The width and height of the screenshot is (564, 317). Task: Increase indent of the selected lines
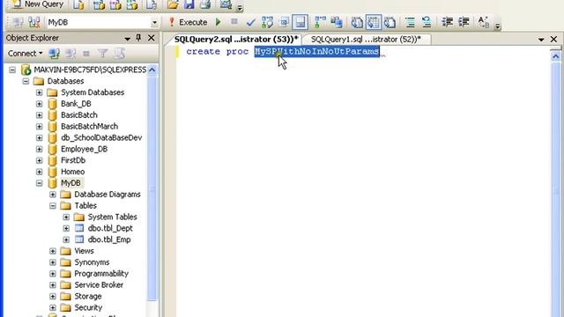pyautogui.click(x=464, y=22)
